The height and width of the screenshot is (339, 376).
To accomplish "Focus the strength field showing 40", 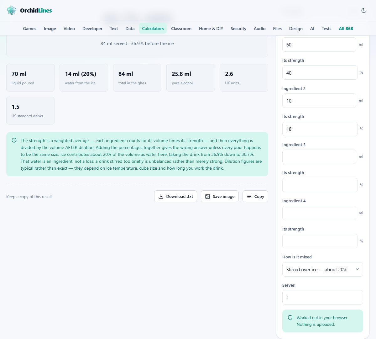I will (x=320, y=72).
